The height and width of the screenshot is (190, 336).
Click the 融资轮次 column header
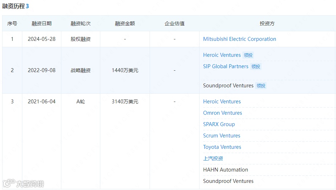pyautogui.click(x=80, y=23)
